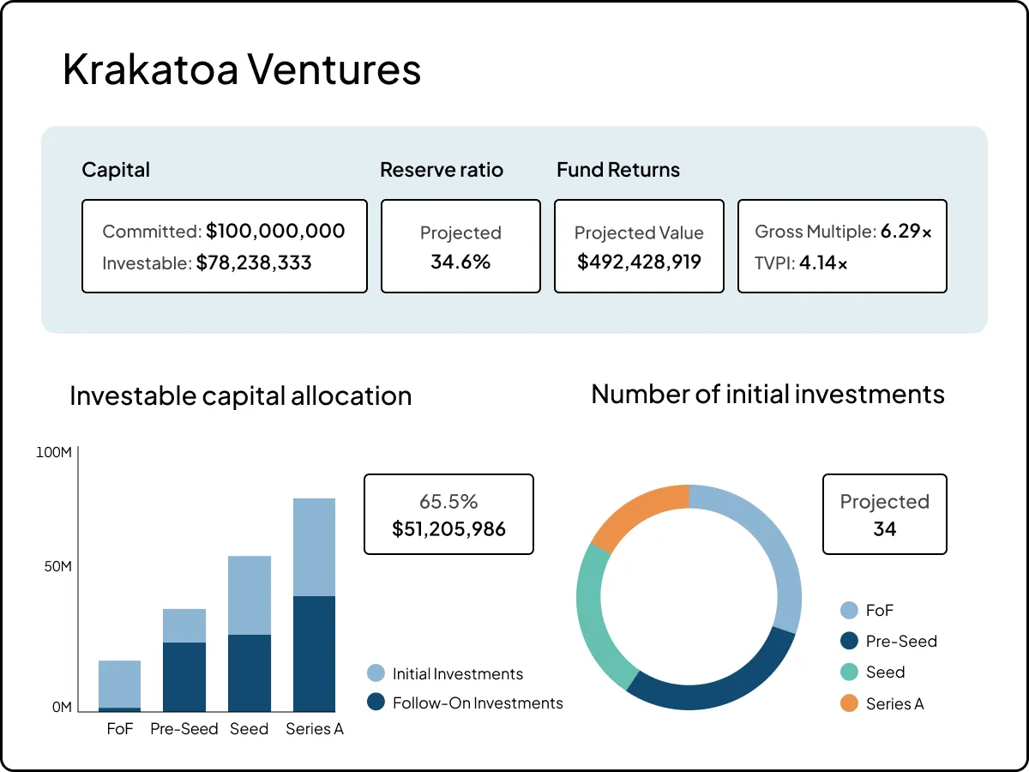The height and width of the screenshot is (772, 1029).
Task: Select the 65.5% $51,205,986 allocation box
Action: coord(448,515)
